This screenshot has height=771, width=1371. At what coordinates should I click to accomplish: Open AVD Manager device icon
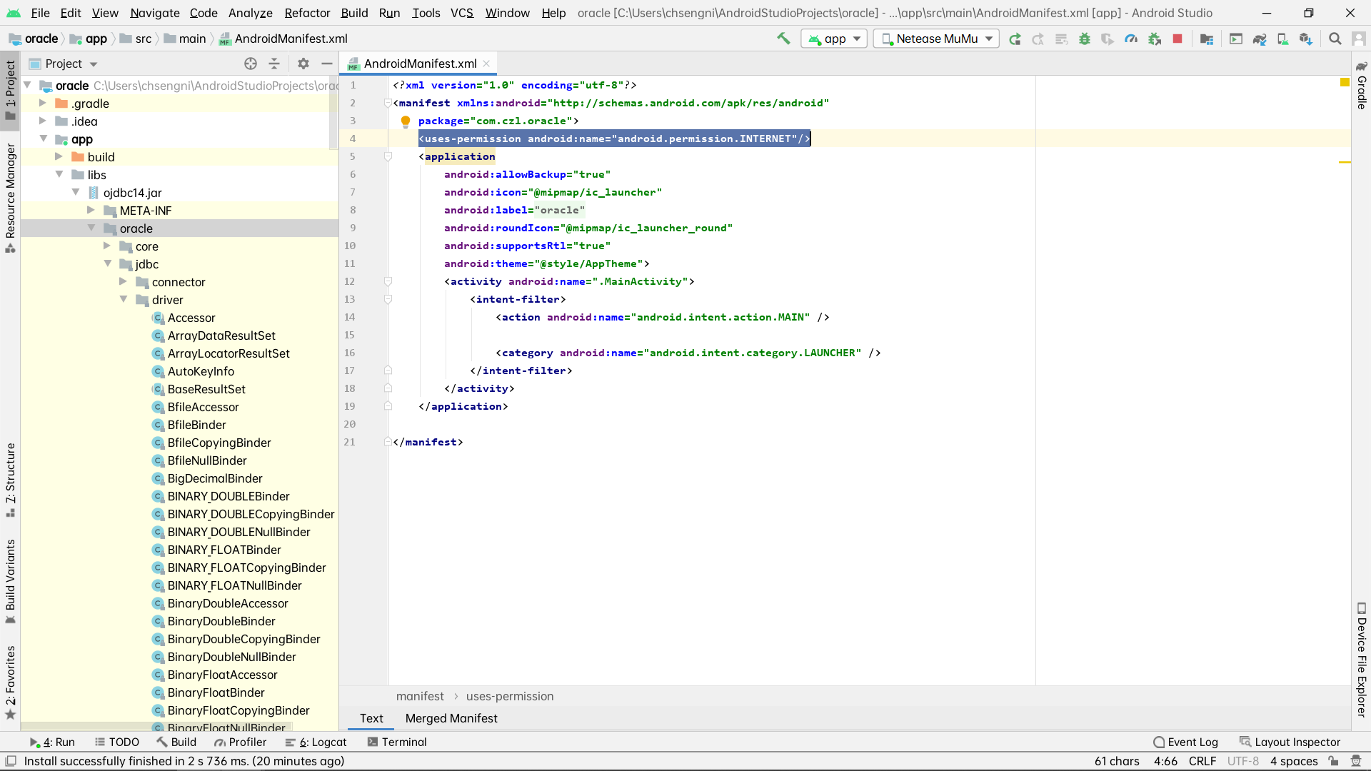pos(1283,39)
